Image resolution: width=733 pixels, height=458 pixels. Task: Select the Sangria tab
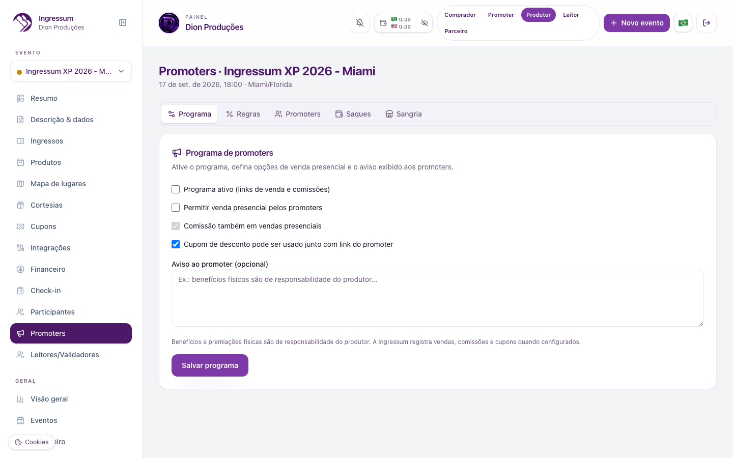[x=404, y=114]
